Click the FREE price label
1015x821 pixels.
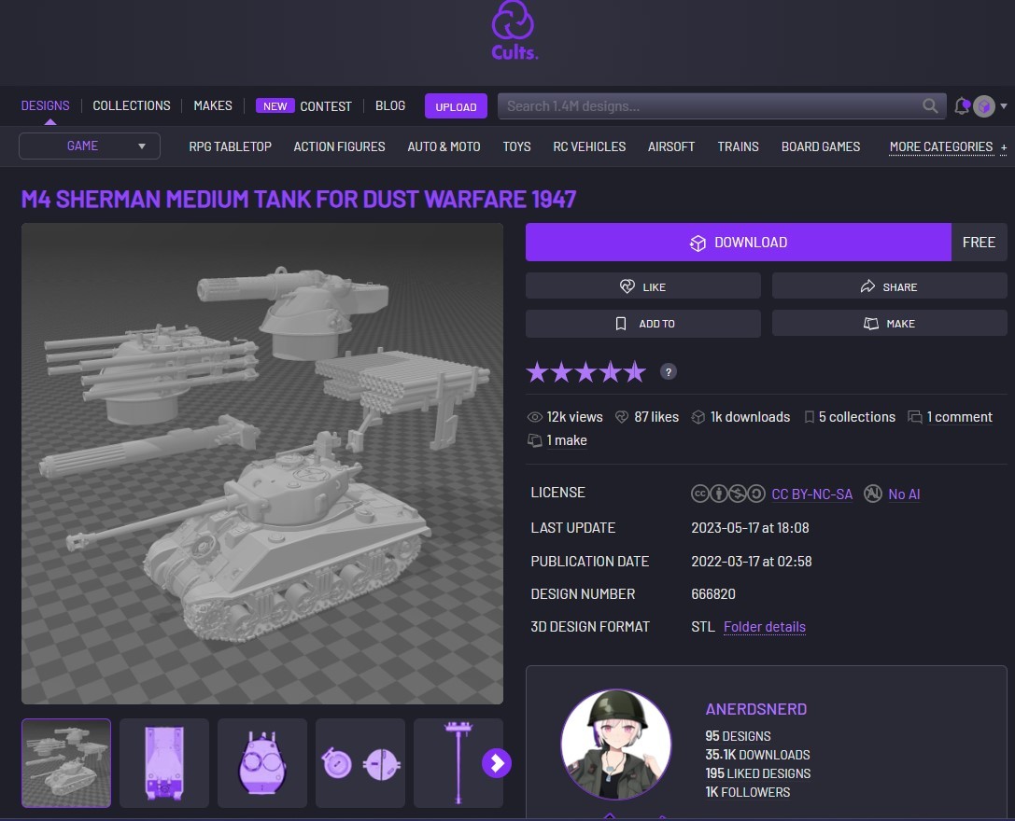[x=979, y=242]
